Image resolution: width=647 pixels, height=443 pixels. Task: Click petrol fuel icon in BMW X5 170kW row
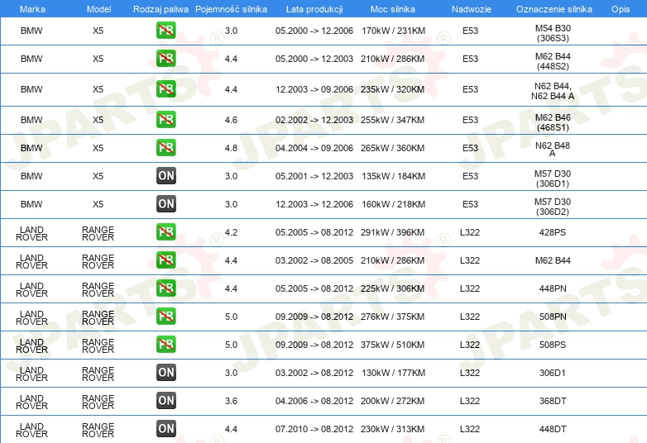pos(165,30)
